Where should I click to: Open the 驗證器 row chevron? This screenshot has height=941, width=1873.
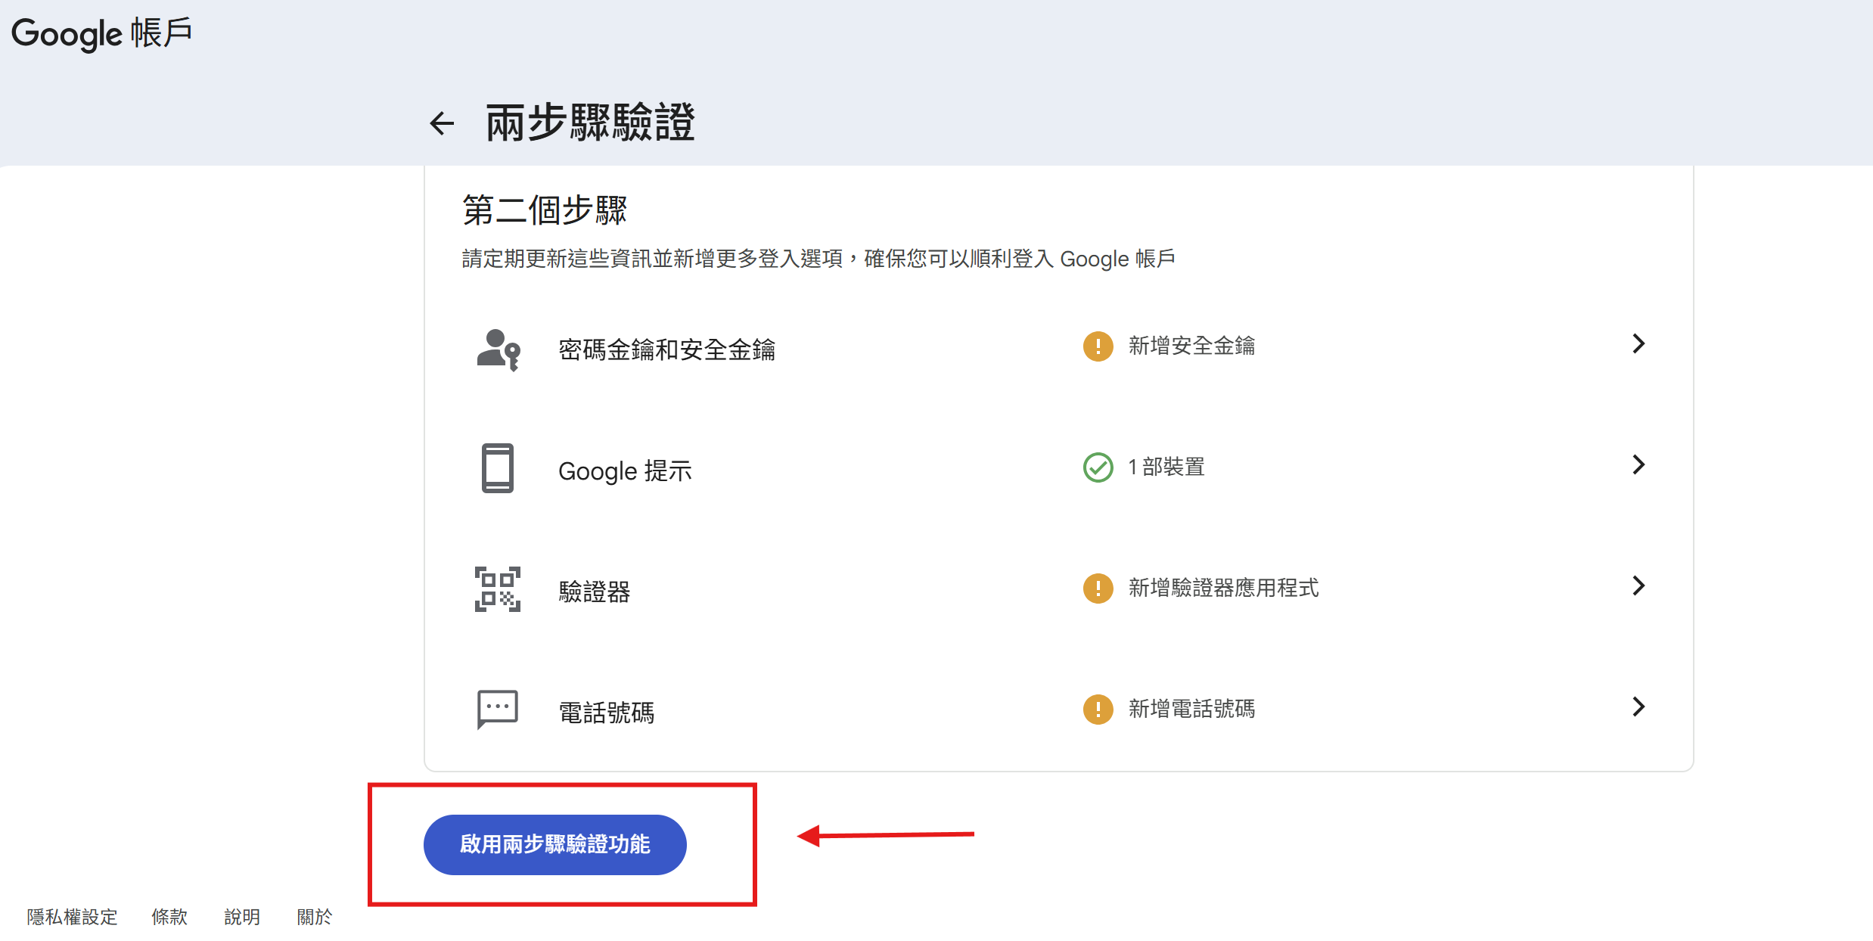coord(1638,585)
